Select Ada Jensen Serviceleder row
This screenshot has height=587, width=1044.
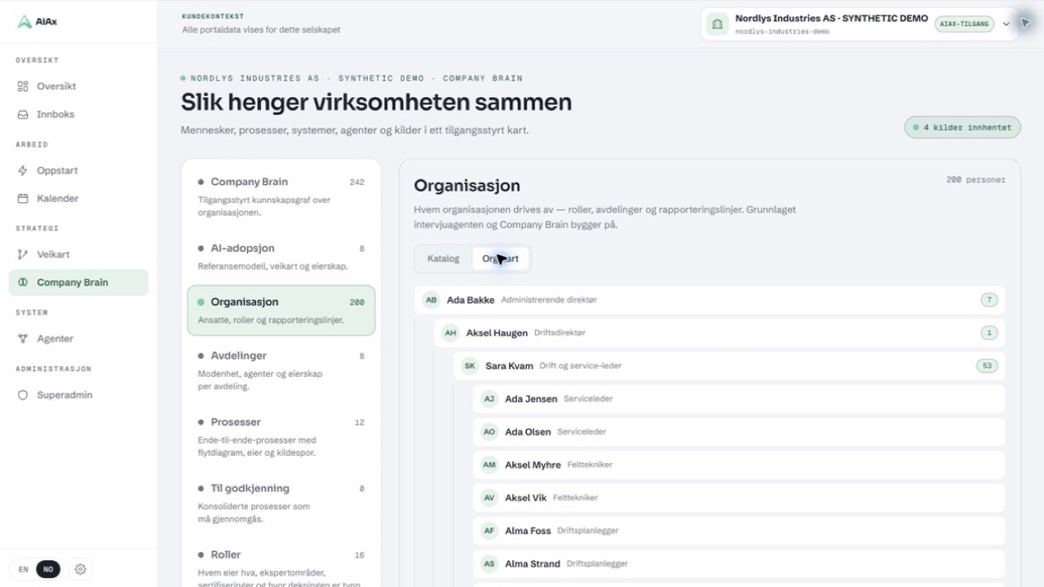(x=739, y=399)
